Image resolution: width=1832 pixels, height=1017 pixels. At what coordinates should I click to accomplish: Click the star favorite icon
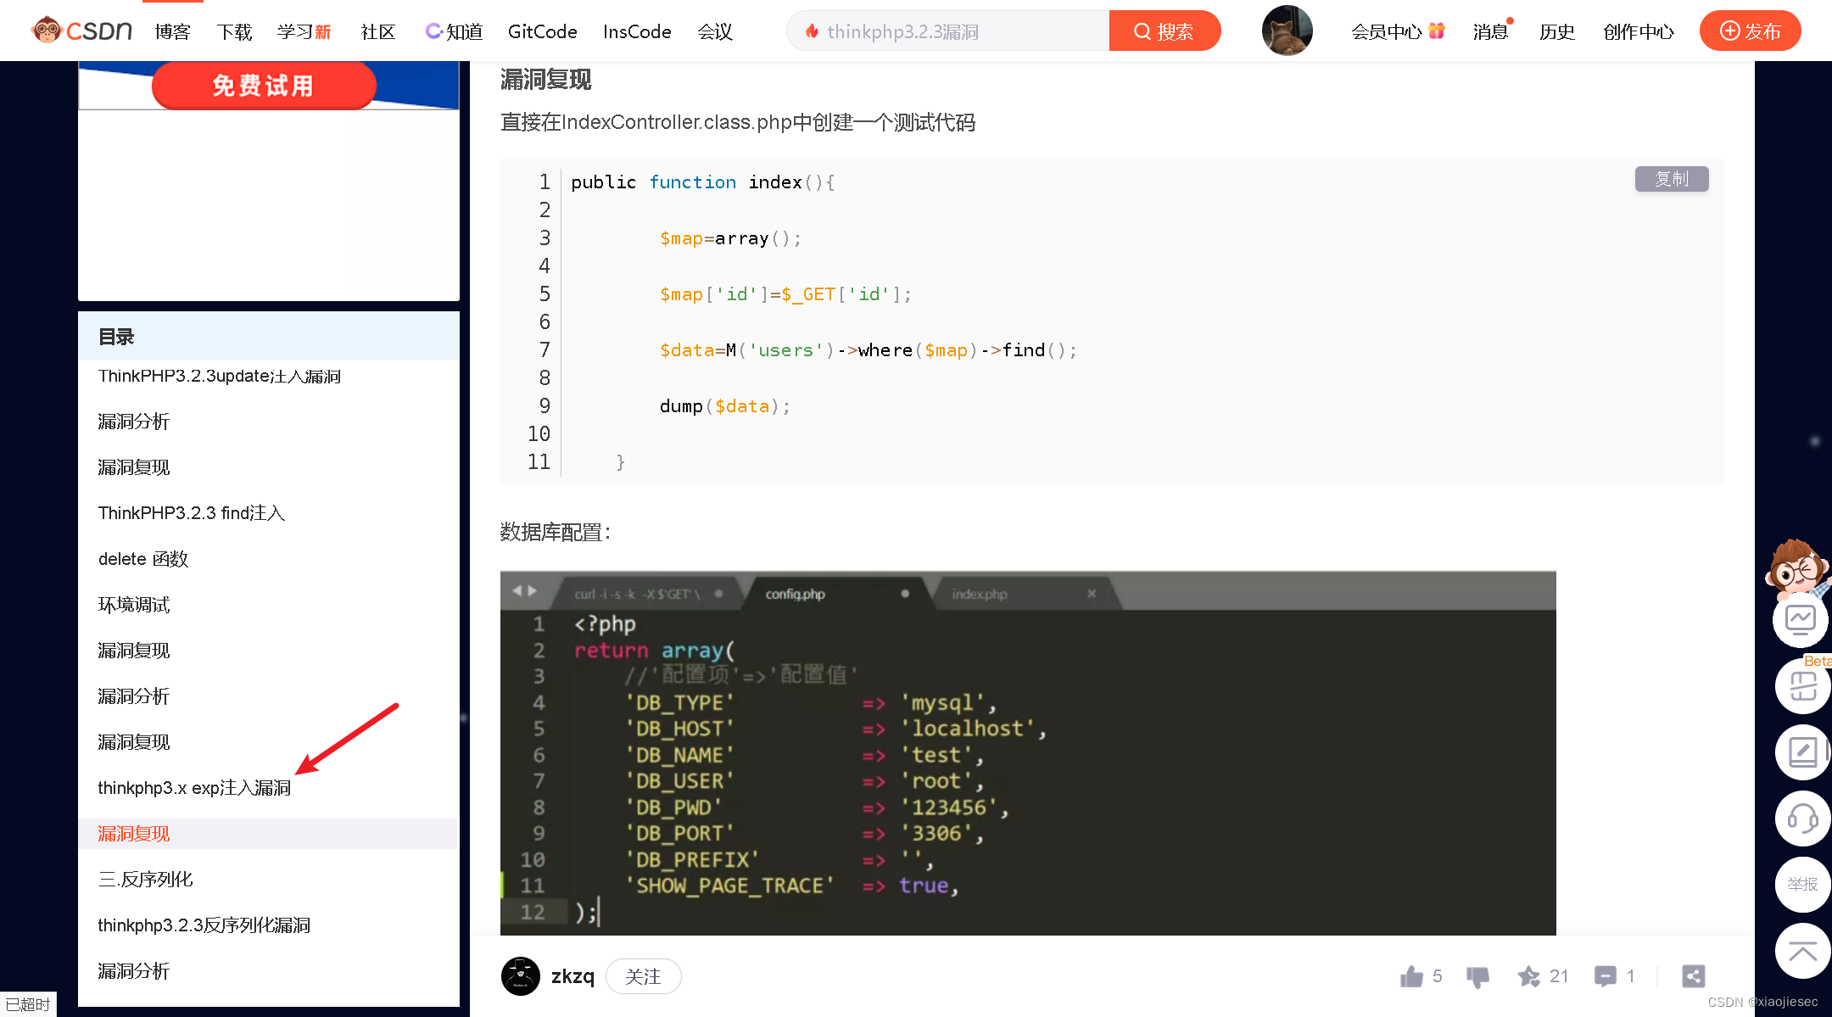(1528, 976)
